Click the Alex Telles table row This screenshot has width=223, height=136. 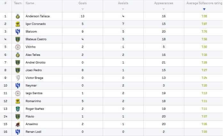[111, 55]
